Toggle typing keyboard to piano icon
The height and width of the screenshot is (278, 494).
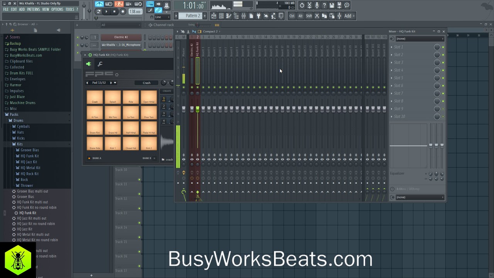coord(150,4)
